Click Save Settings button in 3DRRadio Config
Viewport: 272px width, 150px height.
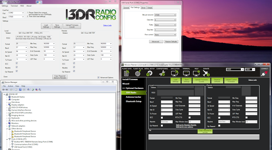57,26
